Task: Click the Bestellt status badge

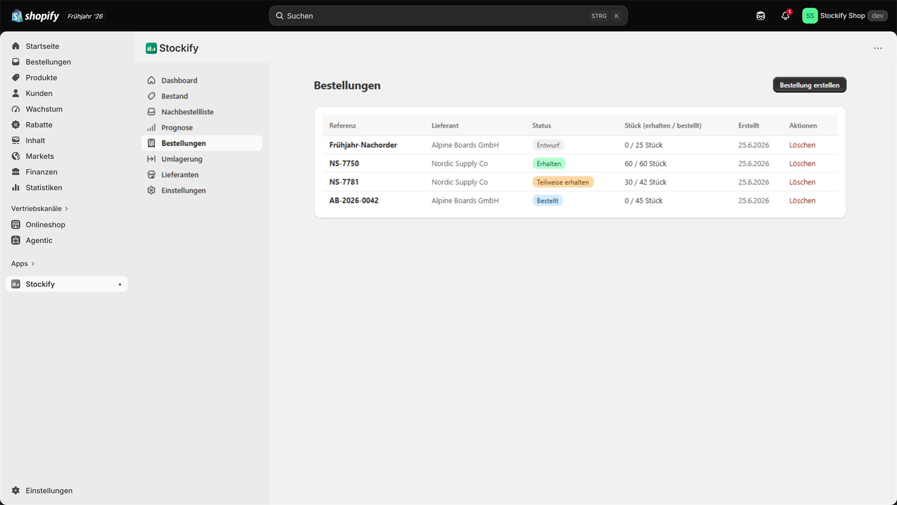Action: point(548,200)
